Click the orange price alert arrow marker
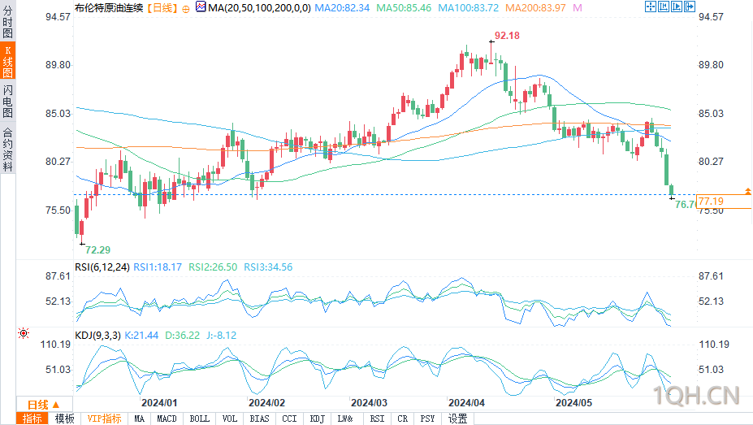Screen dimensions: 753x425 point(747,191)
